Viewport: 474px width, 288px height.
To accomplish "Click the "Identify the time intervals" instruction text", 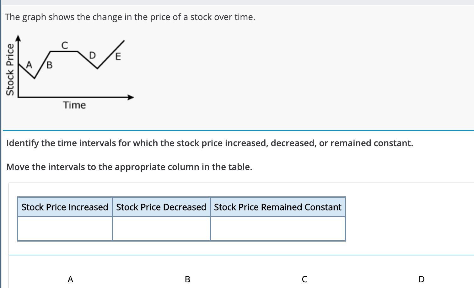I will tap(209, 143).
